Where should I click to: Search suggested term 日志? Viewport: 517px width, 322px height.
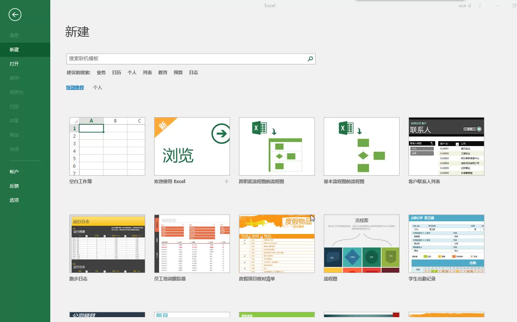pyautogui.click(x=194, y=73)
